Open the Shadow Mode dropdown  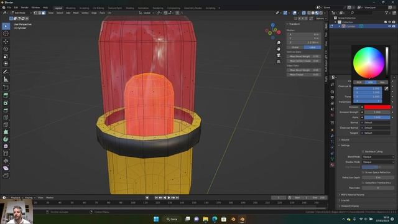coord(378,162)
